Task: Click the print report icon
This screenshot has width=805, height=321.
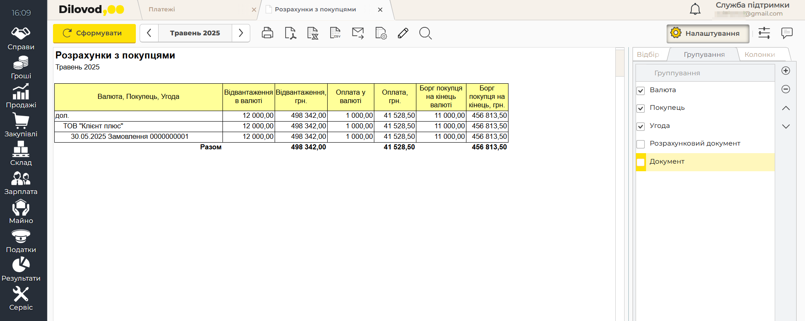Action: (267, 33)
